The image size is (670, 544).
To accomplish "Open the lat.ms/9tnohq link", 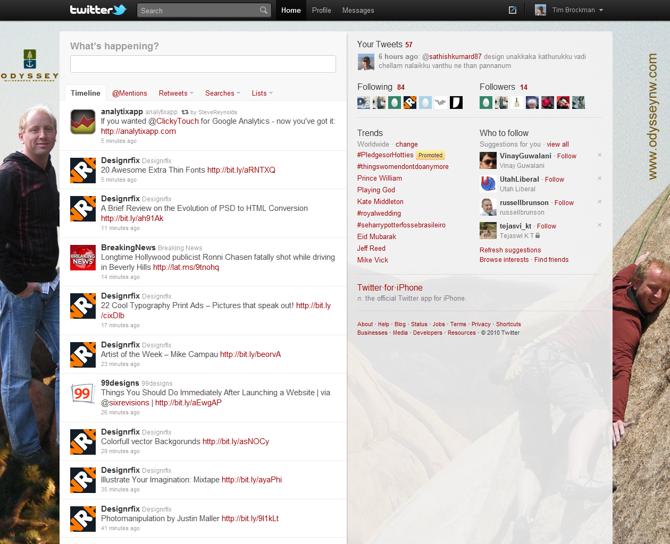I will pos(186,267).
